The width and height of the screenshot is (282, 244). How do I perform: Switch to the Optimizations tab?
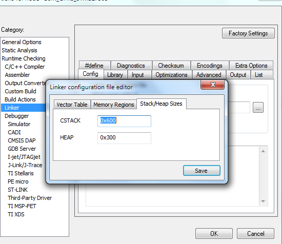coord(171,75)
